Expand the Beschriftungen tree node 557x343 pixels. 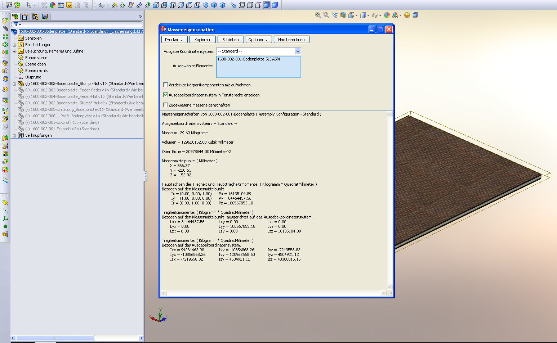(x=14, y=45)
